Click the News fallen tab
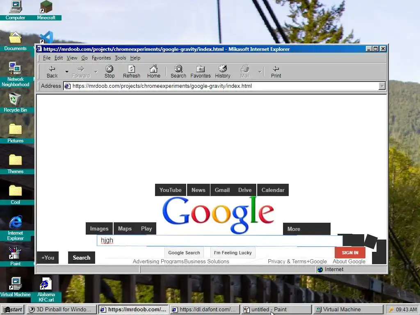420x315 pixels. (x=199, y=190)
